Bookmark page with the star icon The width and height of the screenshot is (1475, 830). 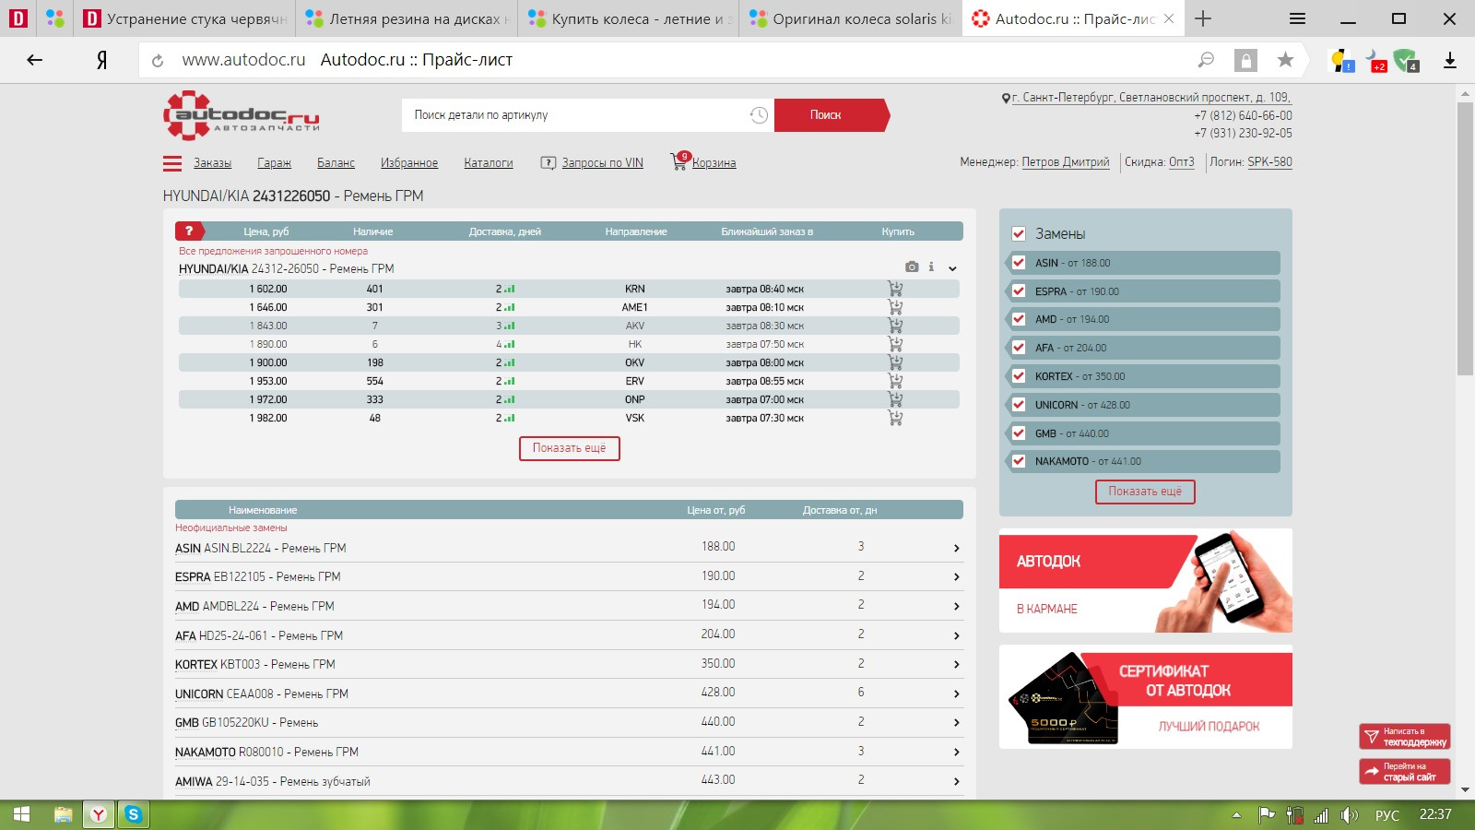[x=1285, y=60]
